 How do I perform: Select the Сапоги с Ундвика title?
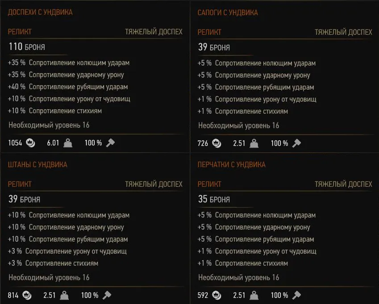point(228,12)
